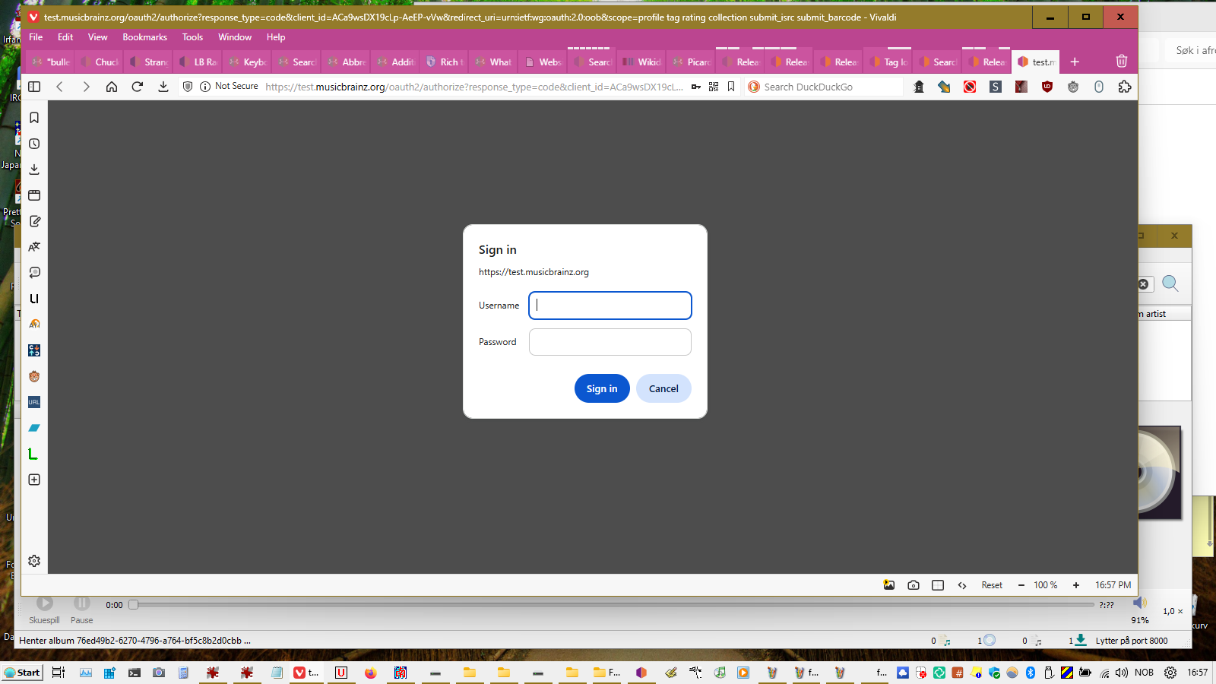Open Vivaldi settings gear in sidebar
1216x684 pixels.
[x=34, y=561]
